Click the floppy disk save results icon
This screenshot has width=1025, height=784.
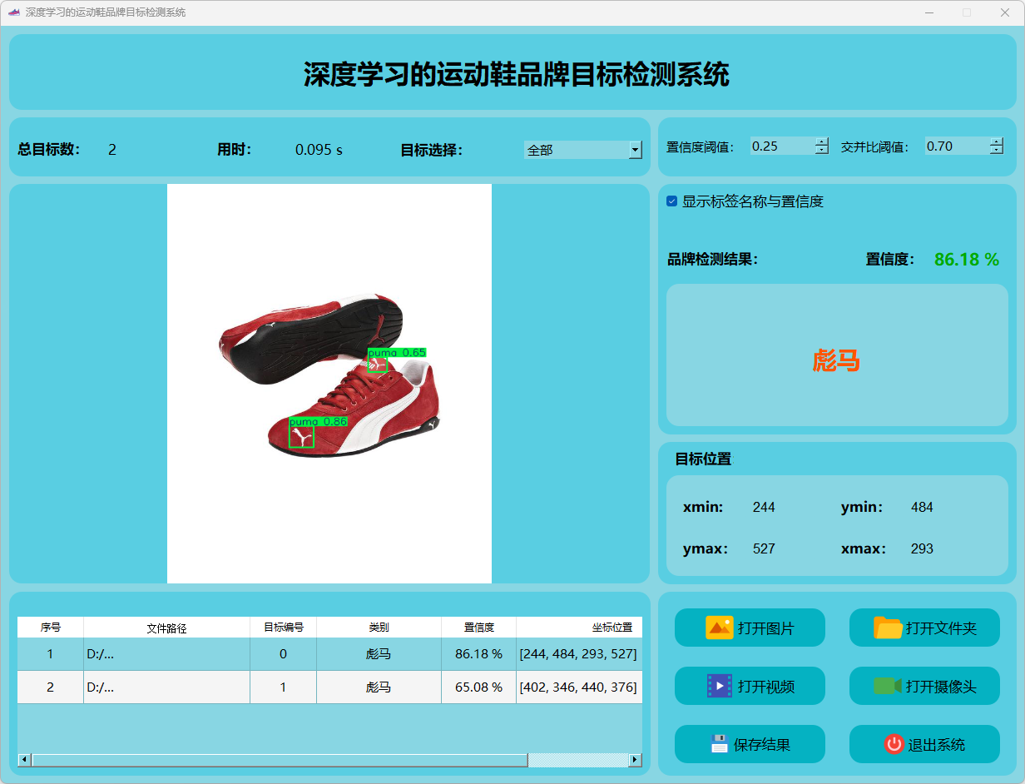point(719,744)
